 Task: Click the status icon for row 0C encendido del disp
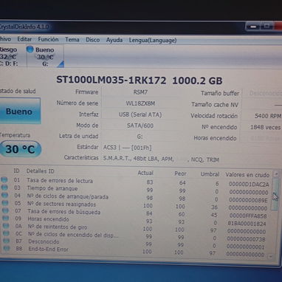6,233
